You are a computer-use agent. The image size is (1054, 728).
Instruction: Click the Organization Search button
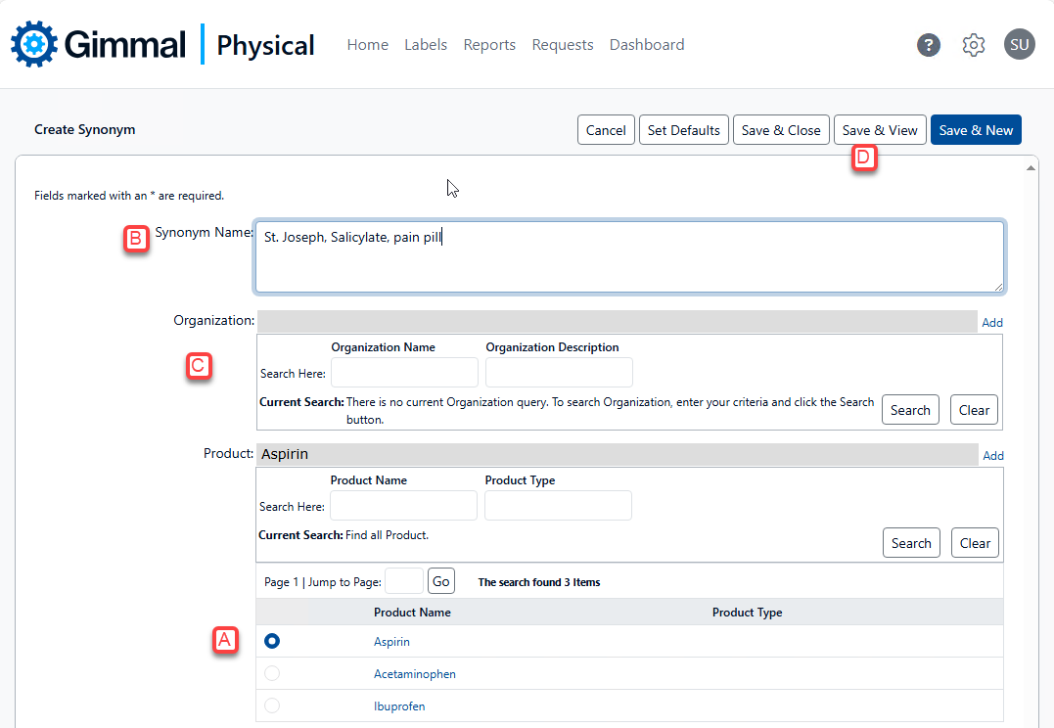click(910, 410)
